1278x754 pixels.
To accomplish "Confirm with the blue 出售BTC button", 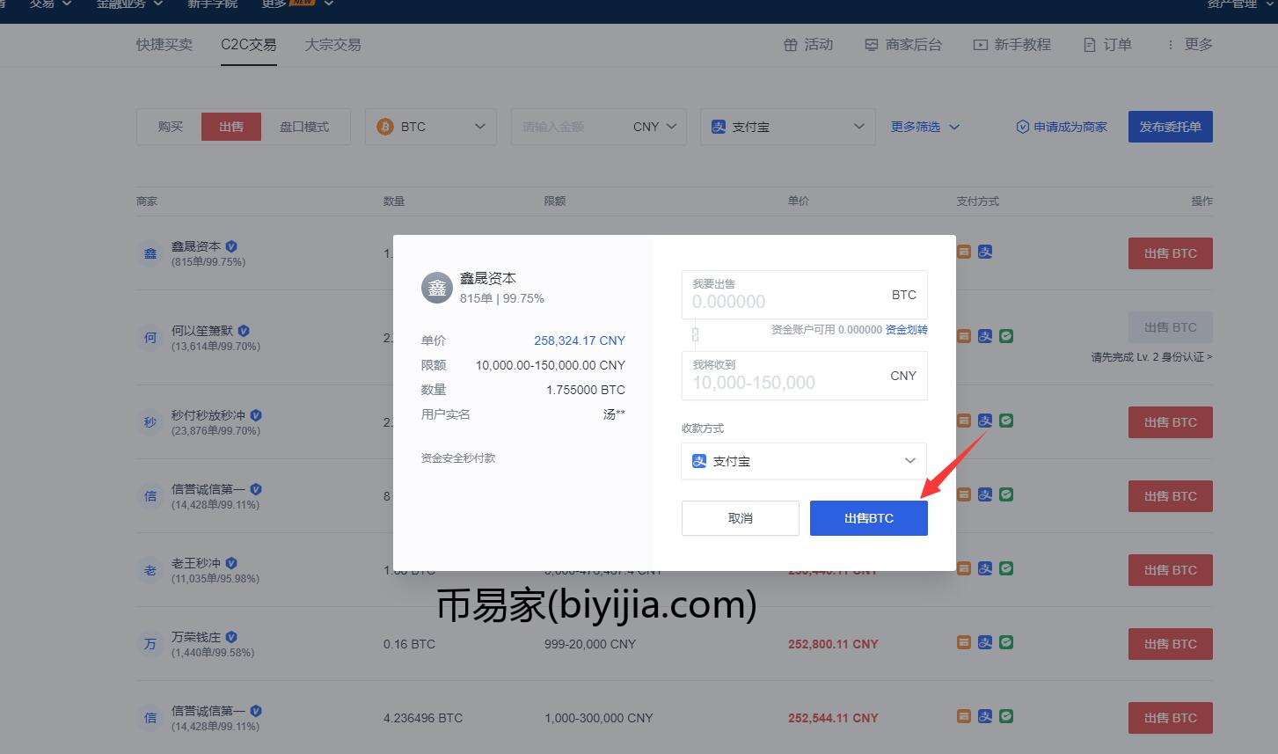I will point(869,518).
